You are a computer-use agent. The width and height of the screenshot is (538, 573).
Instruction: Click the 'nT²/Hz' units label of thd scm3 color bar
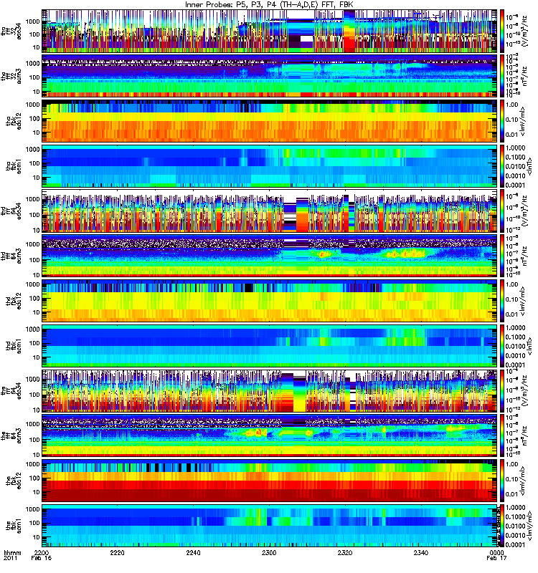coord(525,256)
